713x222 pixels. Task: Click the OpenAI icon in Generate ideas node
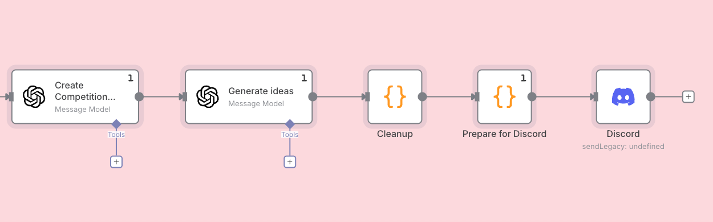pyautogui.click(x=207, y=96)
